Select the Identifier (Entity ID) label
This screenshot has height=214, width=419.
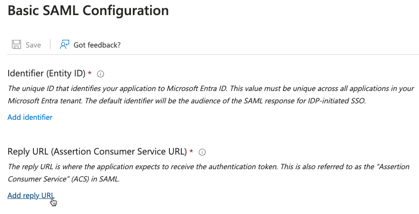pyautogui.click(x=46, y=73)
